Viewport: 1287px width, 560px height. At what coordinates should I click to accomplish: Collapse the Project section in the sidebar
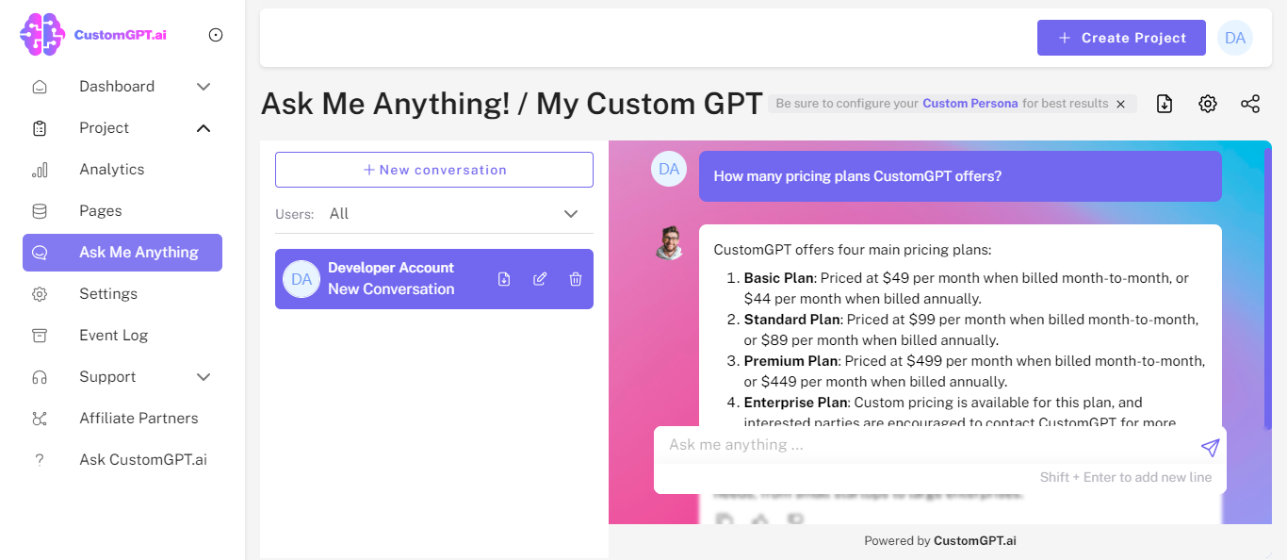tap(204, 127)
